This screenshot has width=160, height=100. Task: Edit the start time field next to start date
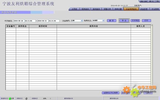pyautogui.click(x=30, y=21)
